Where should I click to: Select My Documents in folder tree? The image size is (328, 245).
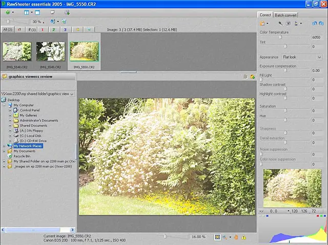(25, 151)
